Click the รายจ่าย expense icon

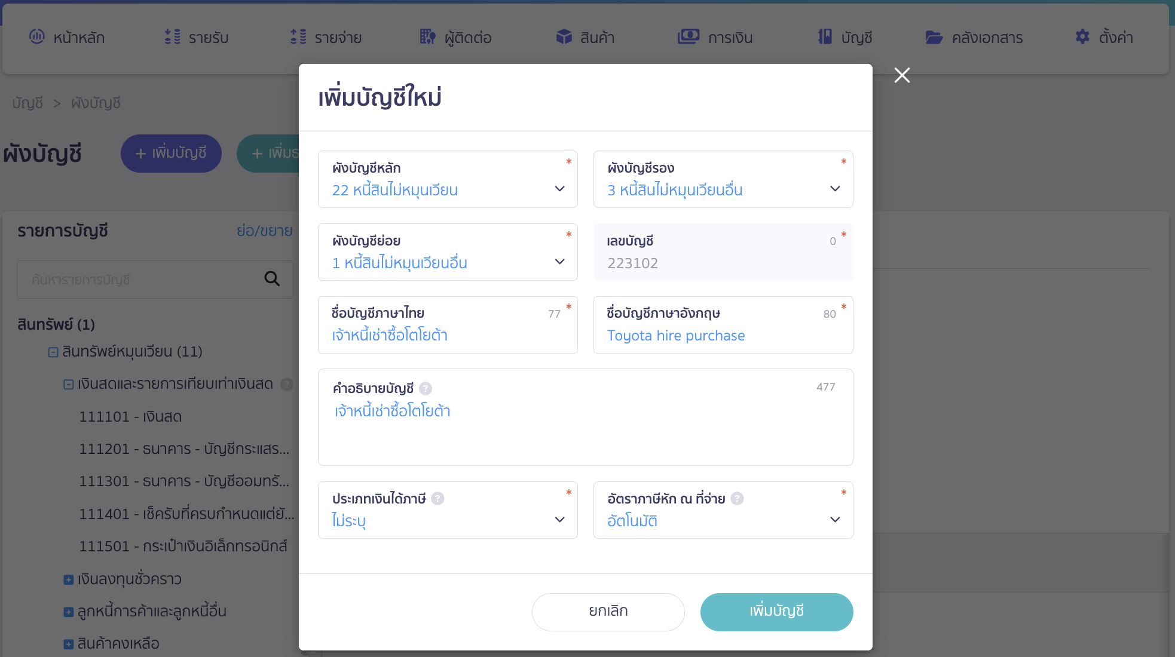pos(298,37)
